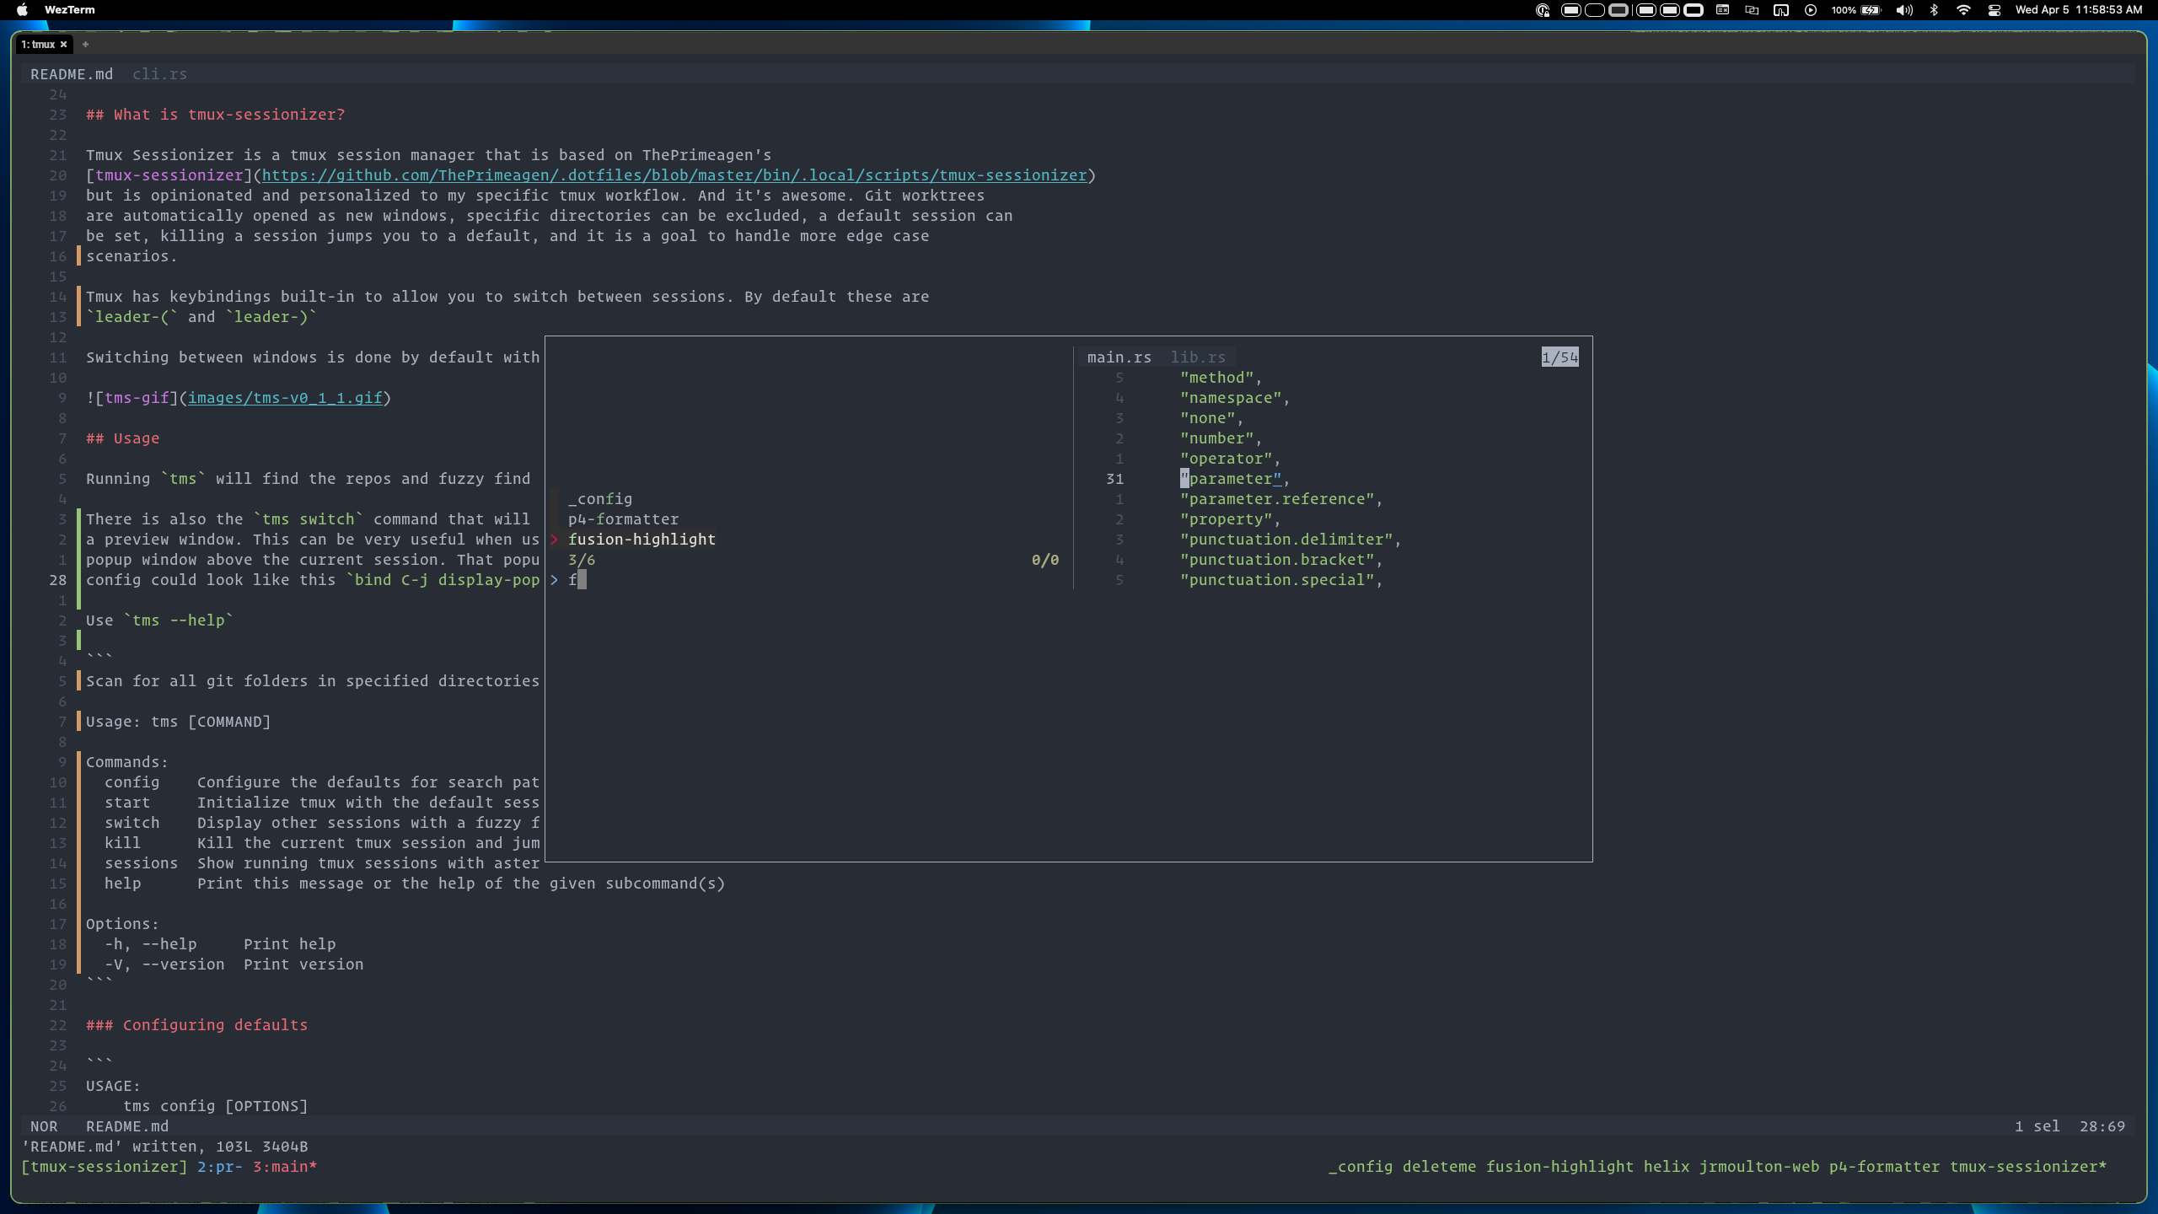
Task: Open the volume sound icon
Action: 1904,10
